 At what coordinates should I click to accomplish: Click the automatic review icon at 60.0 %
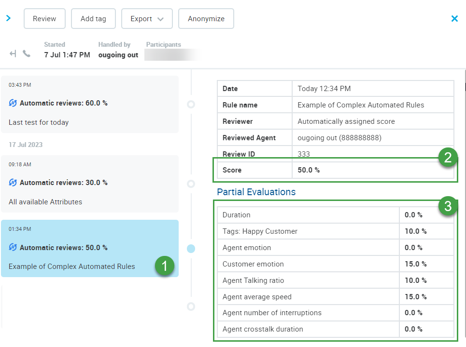pos(13,103)
